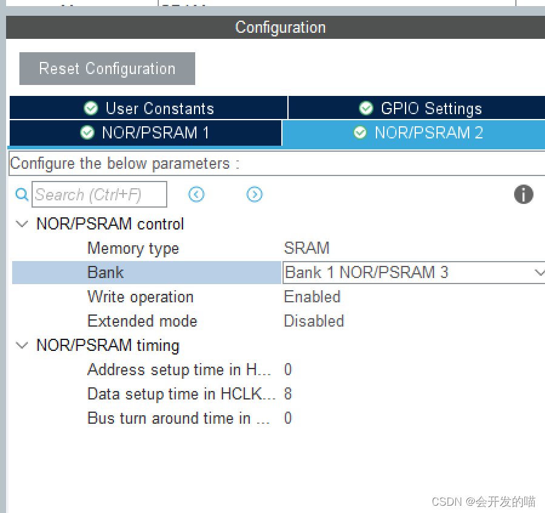Image resolution: width=545 pixels, height=513 pixels.
Task: Click the green check icon on GPIO Settings
Action: coord(366,107)
